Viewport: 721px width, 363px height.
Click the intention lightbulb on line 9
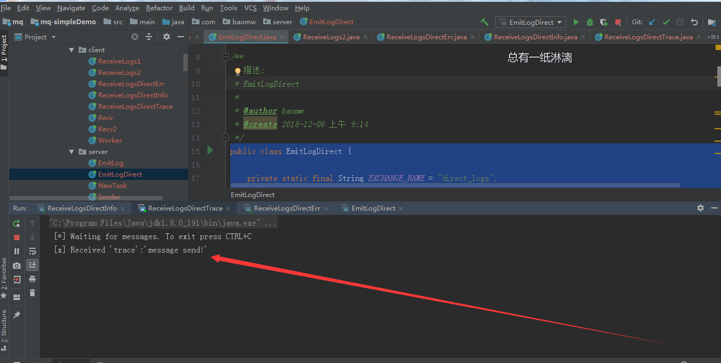[x=237, y=71]
